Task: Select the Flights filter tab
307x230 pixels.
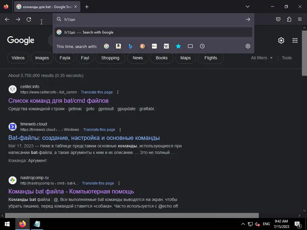Action: click(211, 58)
